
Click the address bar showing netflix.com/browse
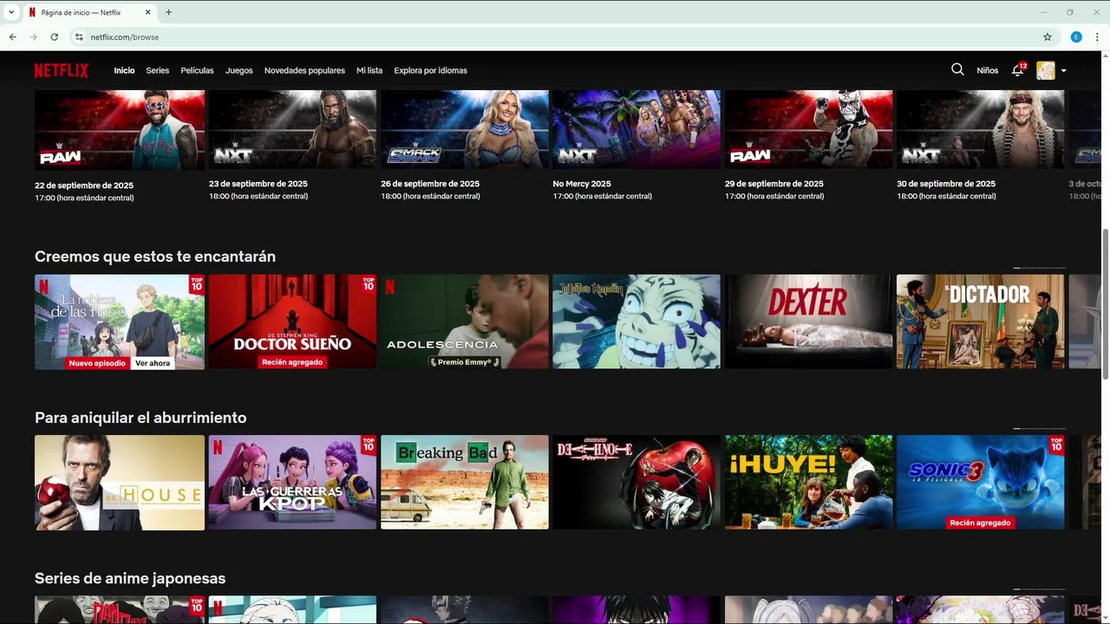tap(555, 37)
